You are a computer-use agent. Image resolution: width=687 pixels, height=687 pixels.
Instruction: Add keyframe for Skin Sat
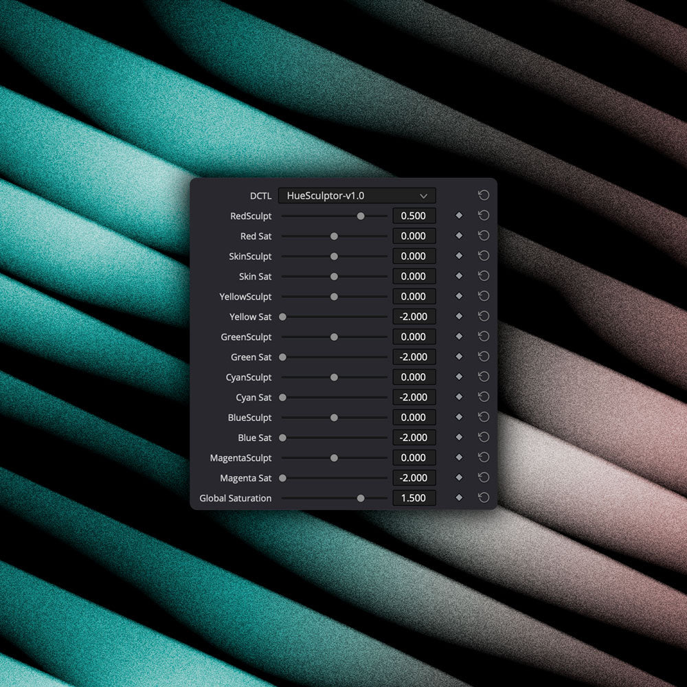459,276
